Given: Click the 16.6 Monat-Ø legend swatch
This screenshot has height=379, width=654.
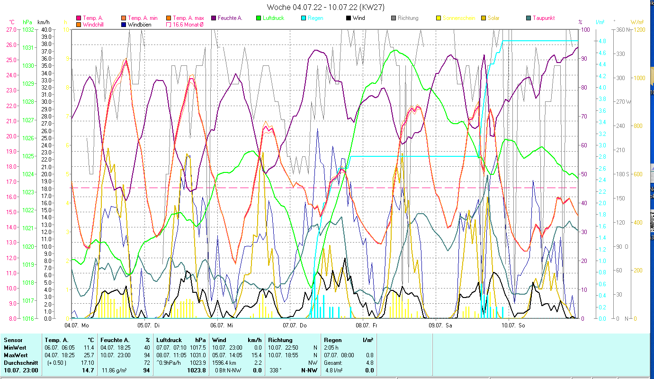Looking at the screenshot, I should (x=169, y=24).
